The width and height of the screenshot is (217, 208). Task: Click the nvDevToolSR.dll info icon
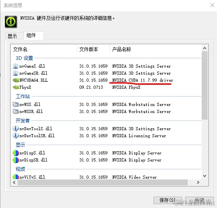tap(16, 136)
